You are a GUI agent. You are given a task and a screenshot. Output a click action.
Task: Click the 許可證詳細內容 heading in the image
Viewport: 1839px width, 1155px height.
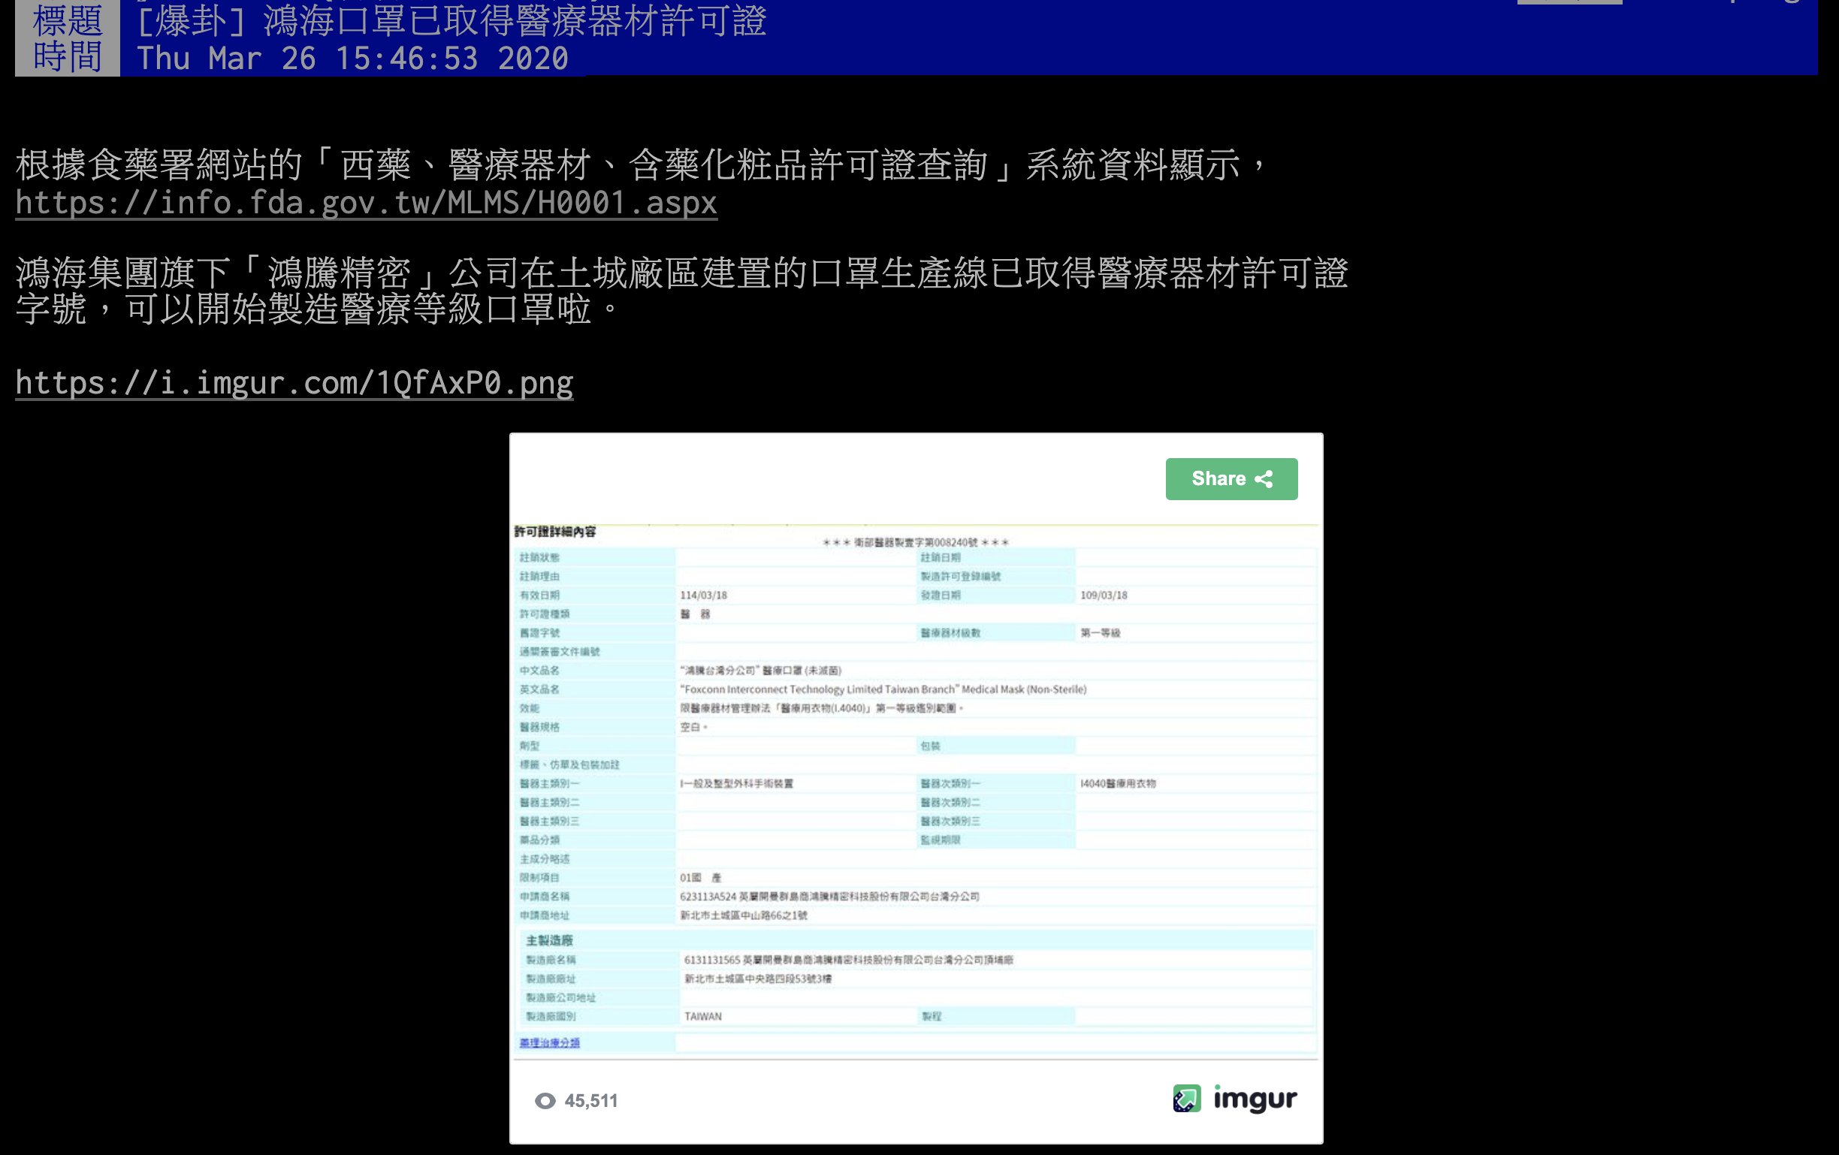[x=554, y=532]
